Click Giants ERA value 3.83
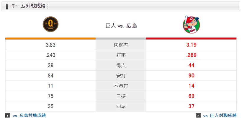Viewport: 242px width, 122px height. [51, 45]
